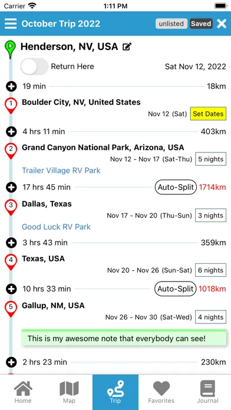
Task: Tap the Boulder City stop 1 pin
Action: click(x=11, y=106)
